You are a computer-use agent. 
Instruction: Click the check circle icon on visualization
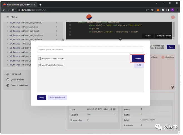coord(172,87)
